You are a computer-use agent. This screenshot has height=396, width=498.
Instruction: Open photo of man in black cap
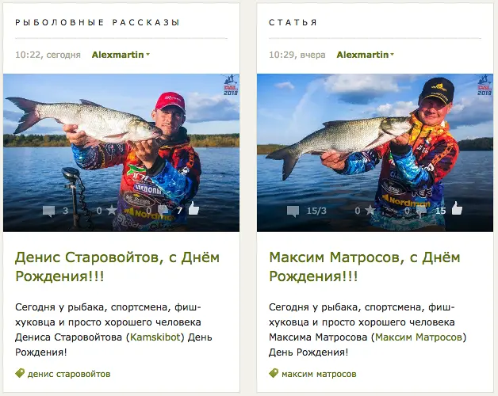[x=375, y=153]
